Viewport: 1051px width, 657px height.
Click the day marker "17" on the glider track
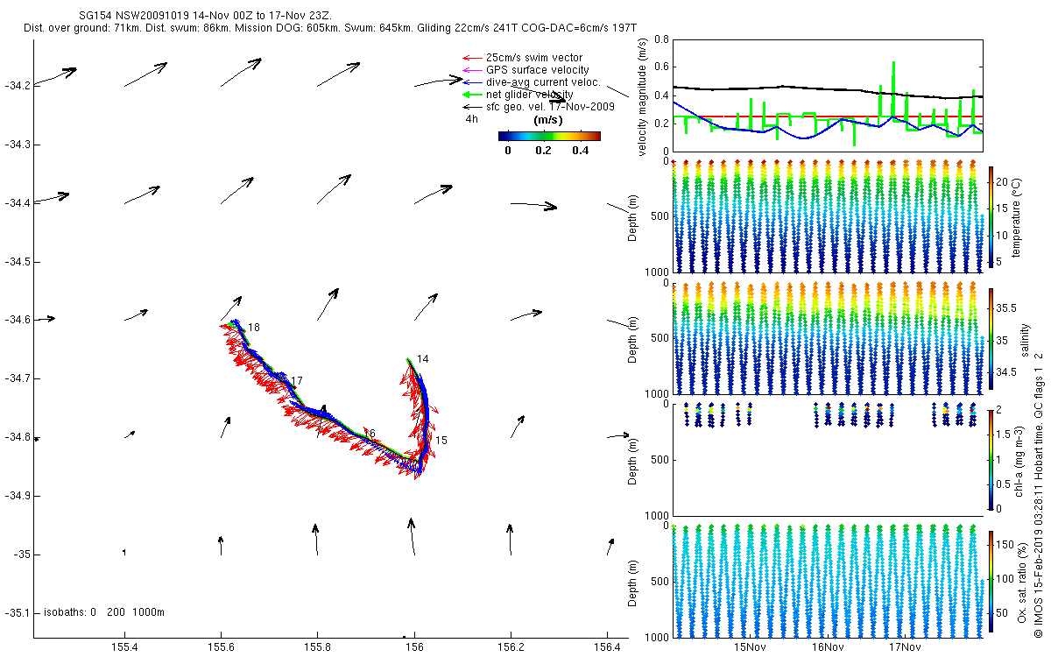click(296, 381)
